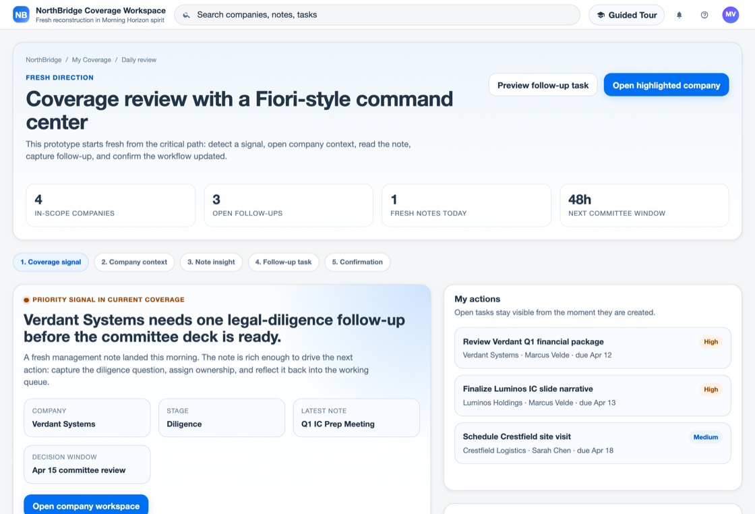Jump to the 4. Follow-up task step
The width and height of the screenshot is (755, 514).
[x=283, y=262]
